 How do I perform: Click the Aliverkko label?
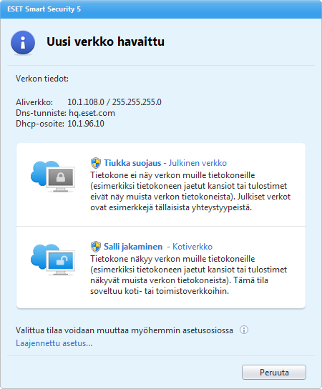[34, 102]
